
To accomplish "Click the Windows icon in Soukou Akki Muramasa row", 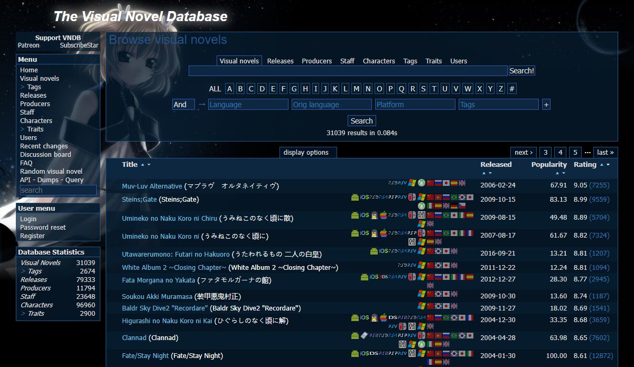I will (x=422, y=294).
